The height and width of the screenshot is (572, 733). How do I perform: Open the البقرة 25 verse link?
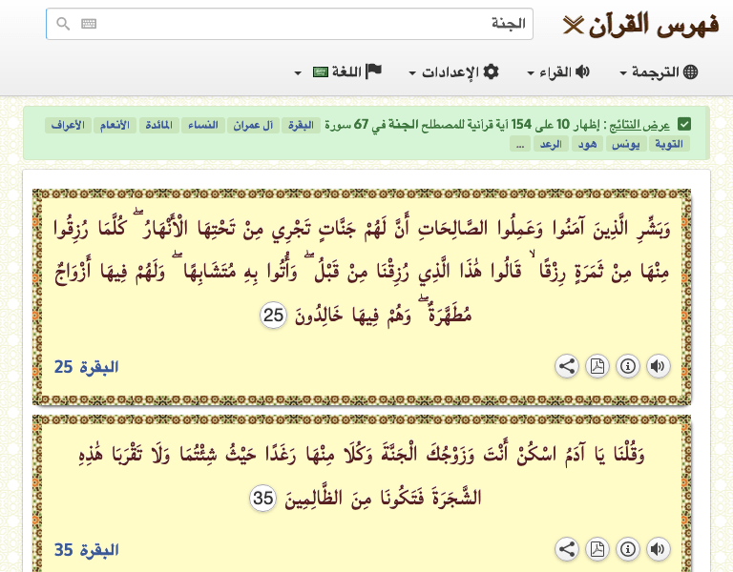pos(86,367)
